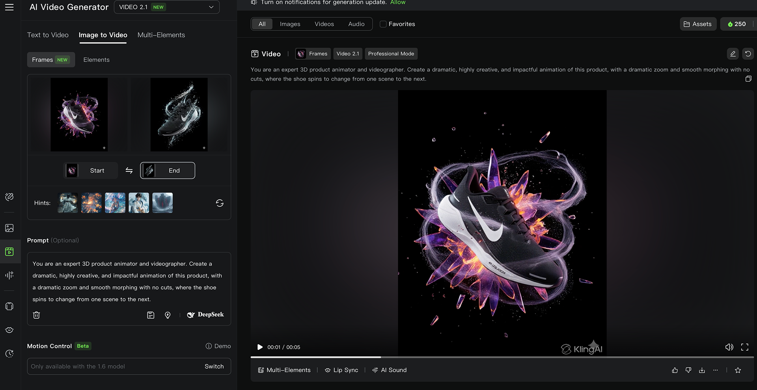Select the Start frame button
The width and height of the screenshot is (757, 390).
[91, 171]
